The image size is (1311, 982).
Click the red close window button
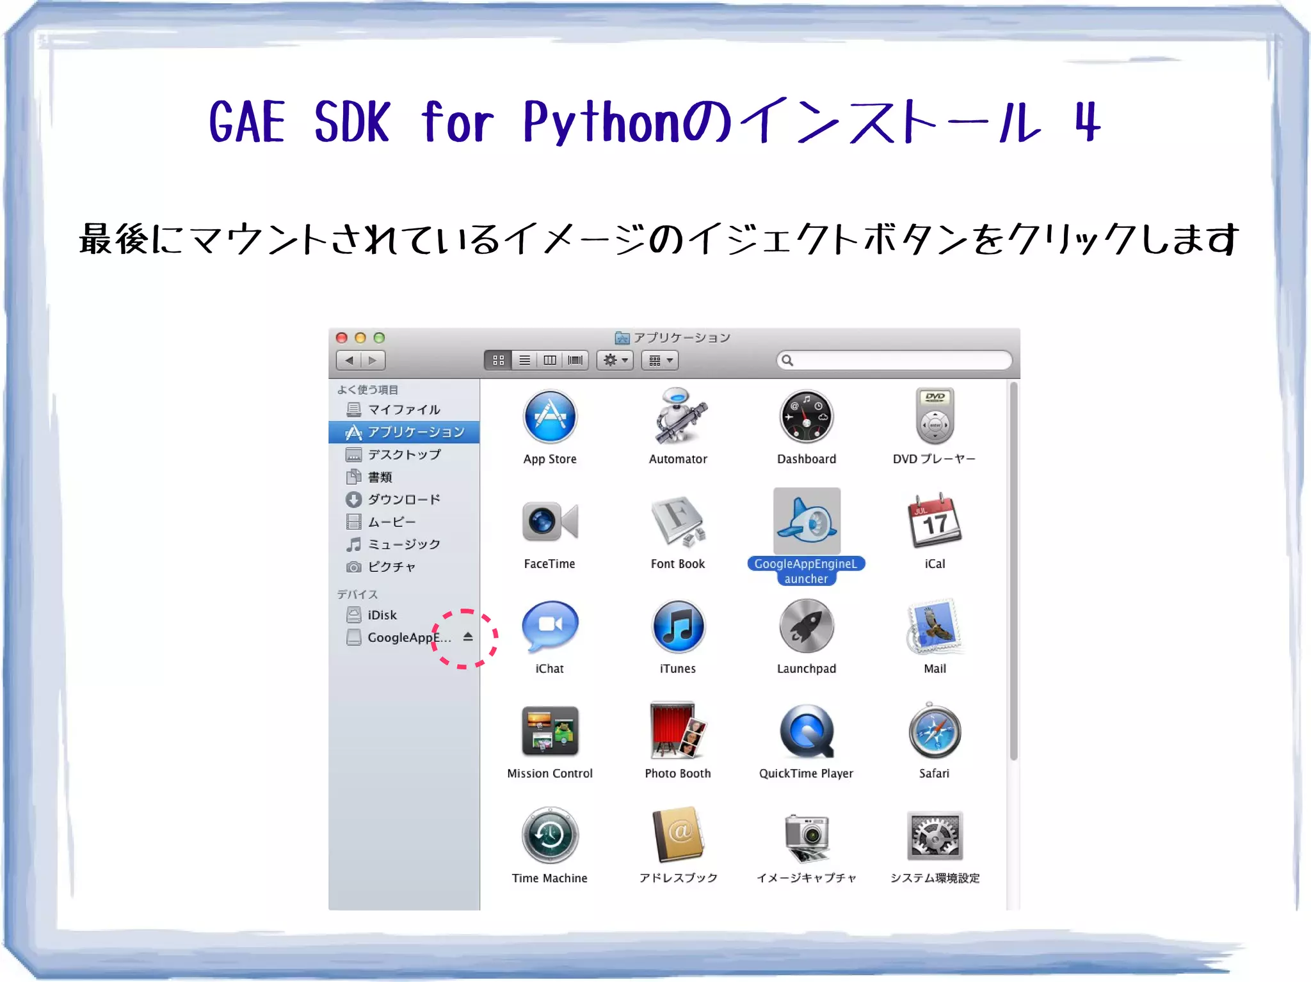[x=342, y=338]
